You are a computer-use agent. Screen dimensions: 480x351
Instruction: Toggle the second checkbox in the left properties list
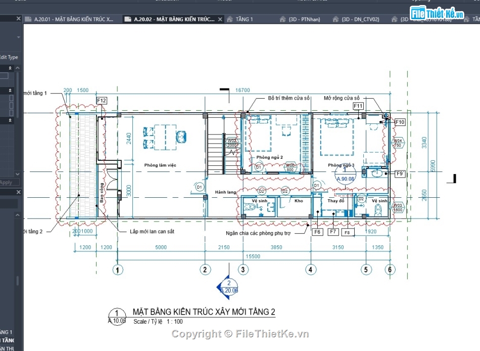(x=11, y=105)
